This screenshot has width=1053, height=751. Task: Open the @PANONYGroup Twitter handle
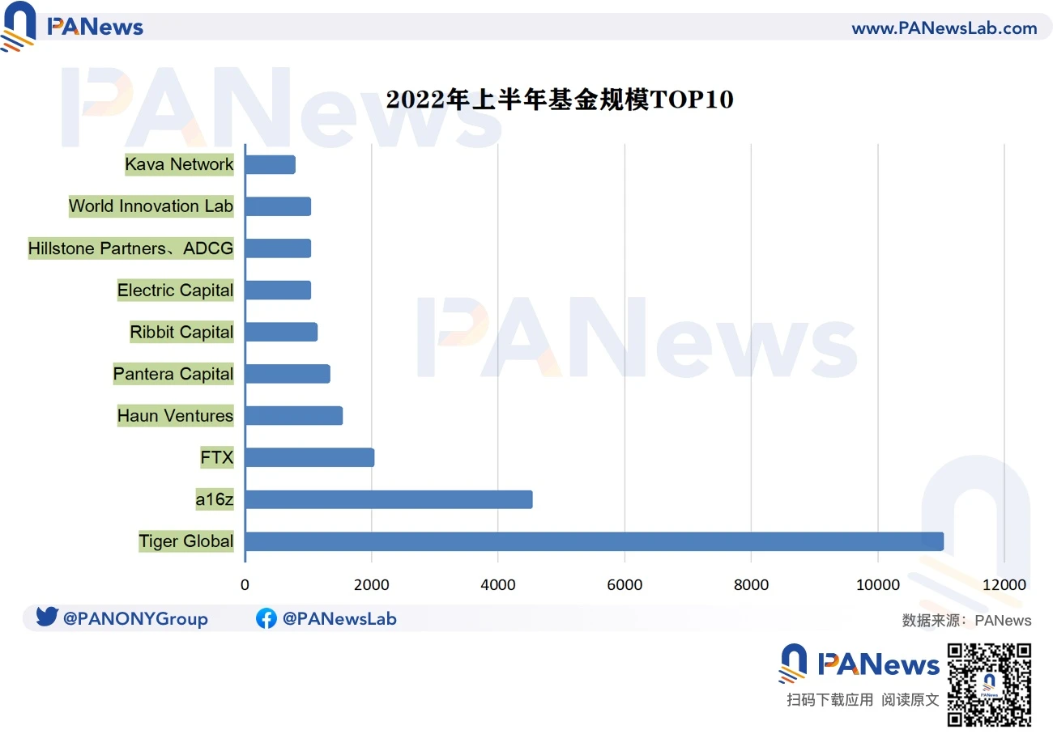pyautogui.click(x=135, y=619)
